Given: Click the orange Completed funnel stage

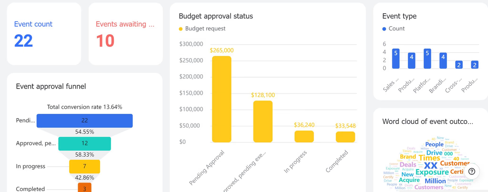Looking at the screenshot, I should (x=85, y=187).
